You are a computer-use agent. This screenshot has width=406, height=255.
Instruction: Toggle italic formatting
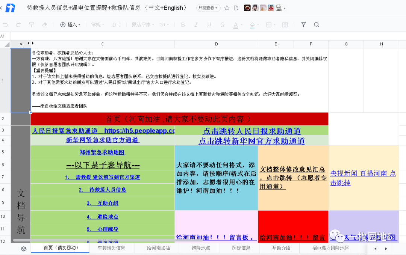click(x=196, y=25)
